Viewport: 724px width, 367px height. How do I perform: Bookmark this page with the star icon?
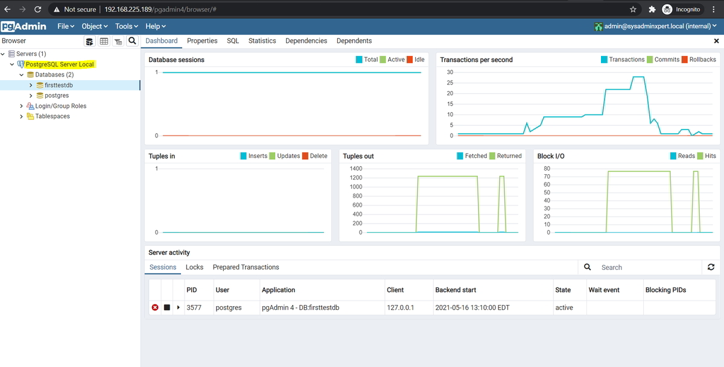633,10
